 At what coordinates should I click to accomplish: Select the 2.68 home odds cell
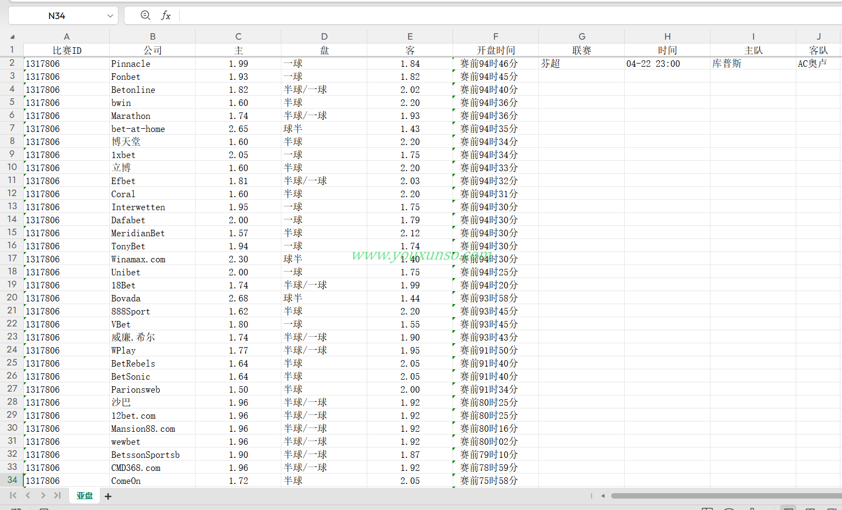click(238, 298)
